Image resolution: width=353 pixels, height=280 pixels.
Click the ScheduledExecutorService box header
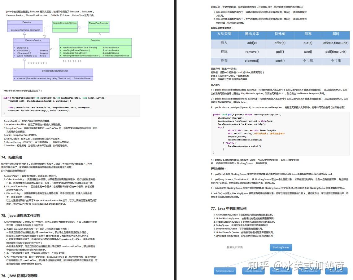(53, 71)
